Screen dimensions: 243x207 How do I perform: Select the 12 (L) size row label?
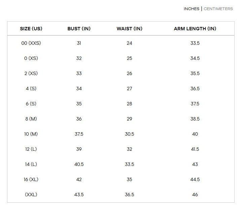31,149
